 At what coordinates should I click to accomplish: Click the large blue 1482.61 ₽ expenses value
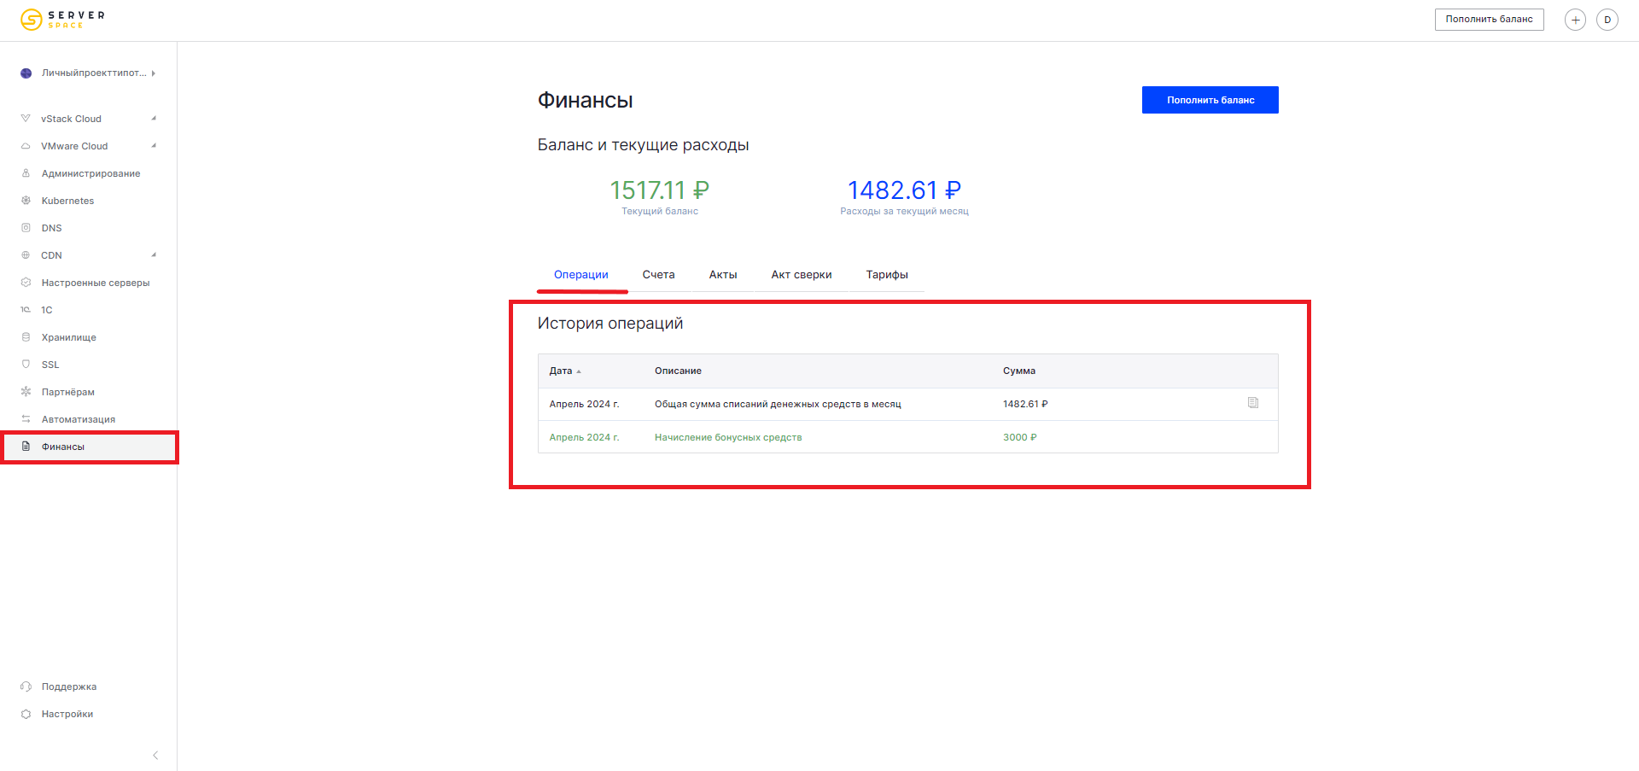(x=904, y=190)
